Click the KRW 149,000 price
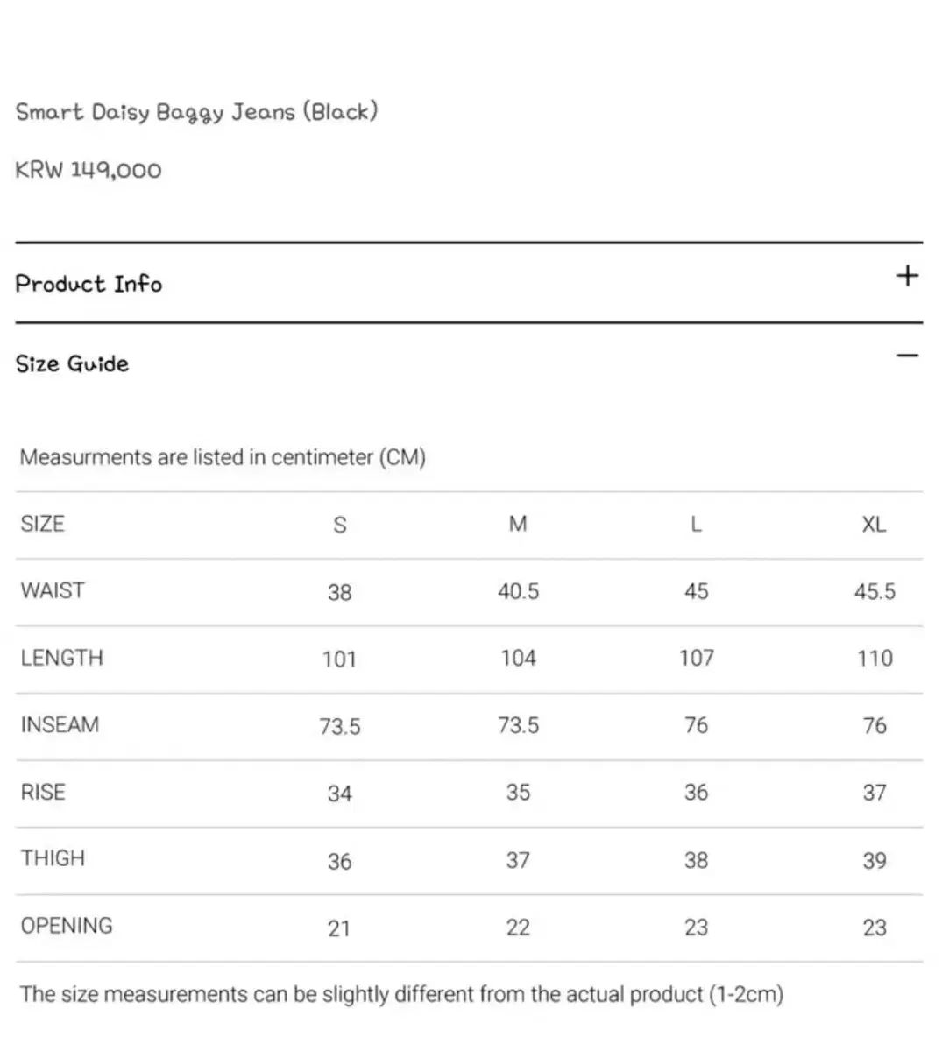 (89, 170)
